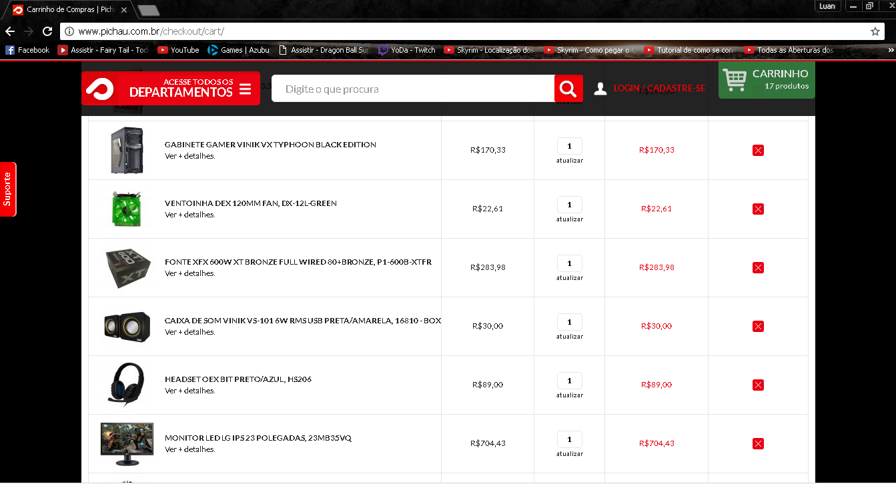The width and height of the screenshot is (896, 484).
Task: Click 'Ver + detalhes' under Gabinete Gamer
Action: [190, 156]
